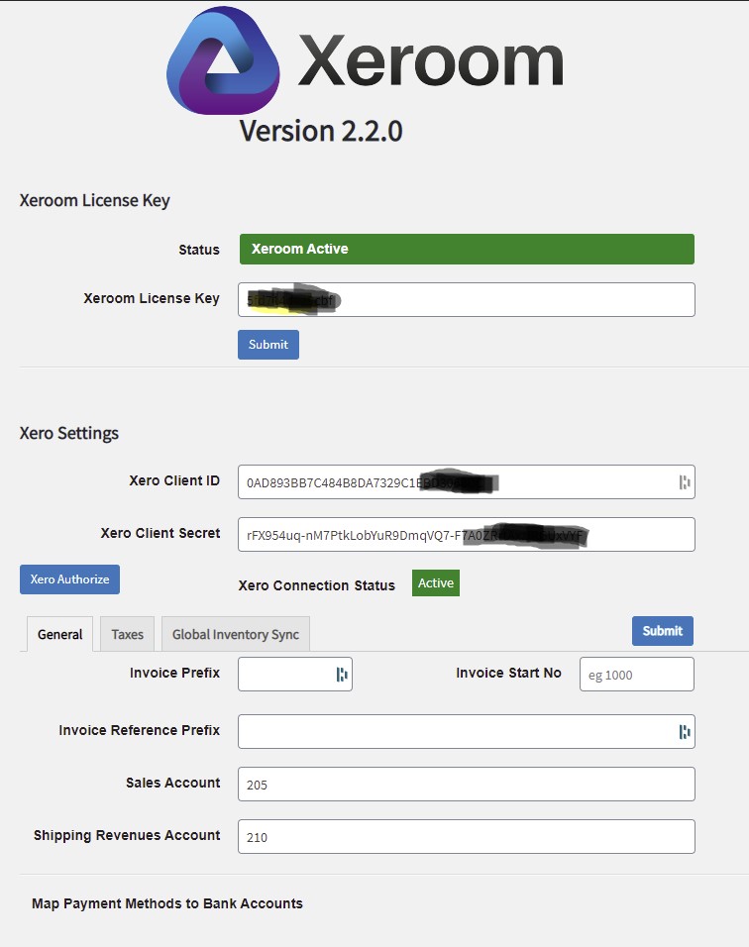Open the Global Inventory Sync tab
This screenshot has width=749, height=947.
(236, 634)
